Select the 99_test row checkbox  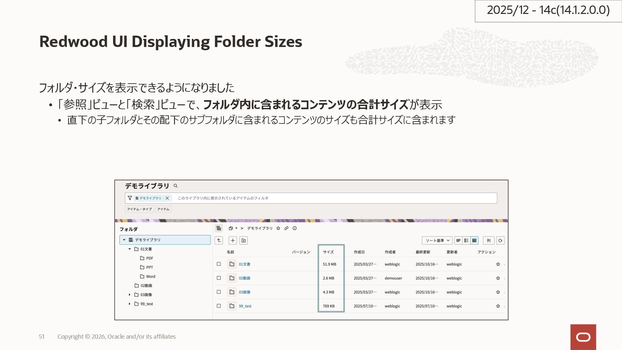tap(219, 306)
